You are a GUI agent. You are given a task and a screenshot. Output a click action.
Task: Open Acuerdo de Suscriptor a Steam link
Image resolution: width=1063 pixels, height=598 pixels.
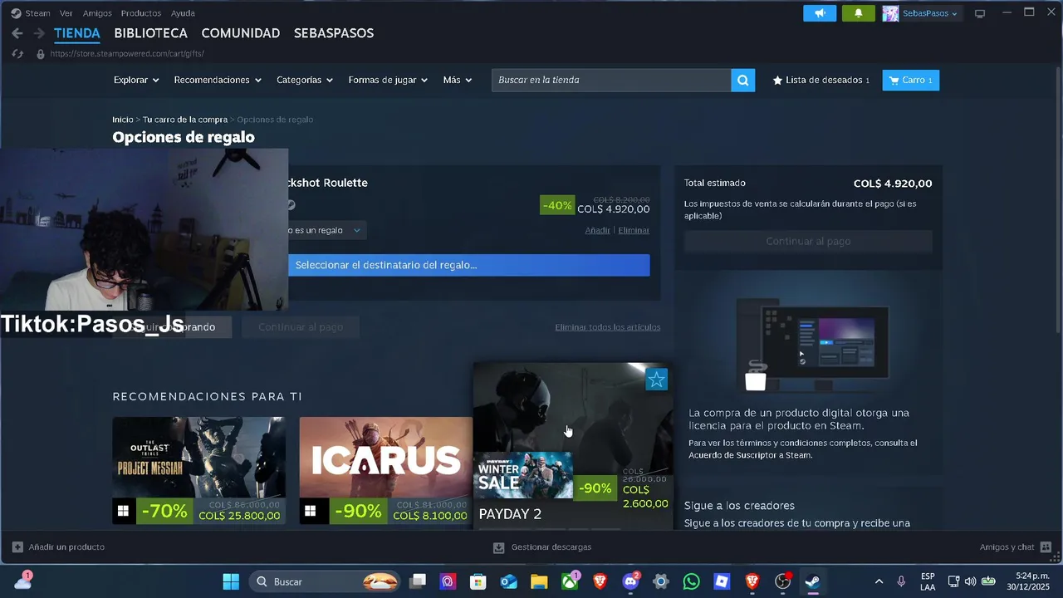point(750,455)
